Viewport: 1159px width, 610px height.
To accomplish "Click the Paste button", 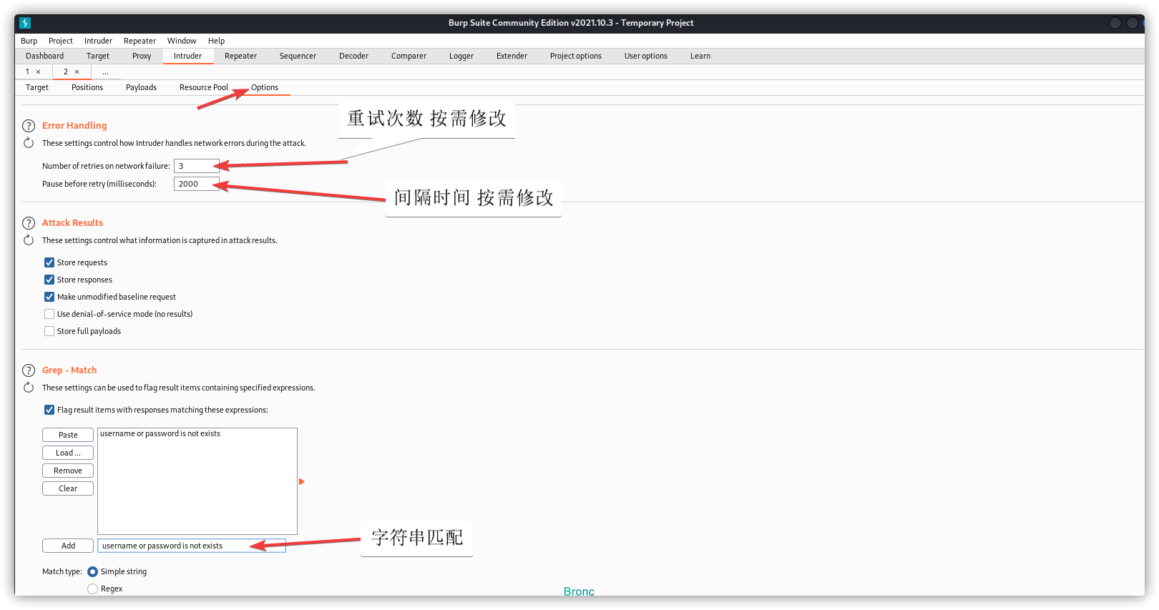I will 68,435.
